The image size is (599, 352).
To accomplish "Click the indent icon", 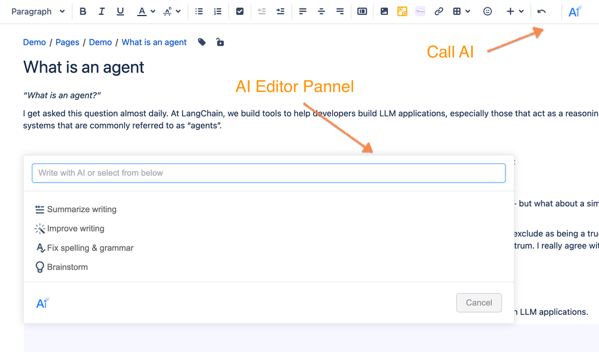I will [281, 11].
